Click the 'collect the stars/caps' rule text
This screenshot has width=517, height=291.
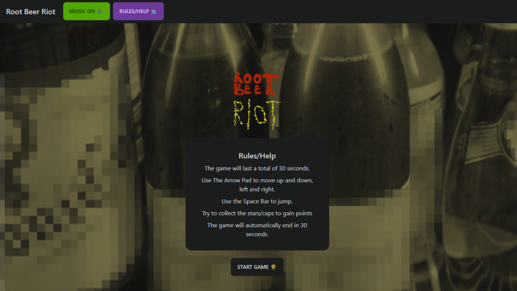[x=257, y=213]
